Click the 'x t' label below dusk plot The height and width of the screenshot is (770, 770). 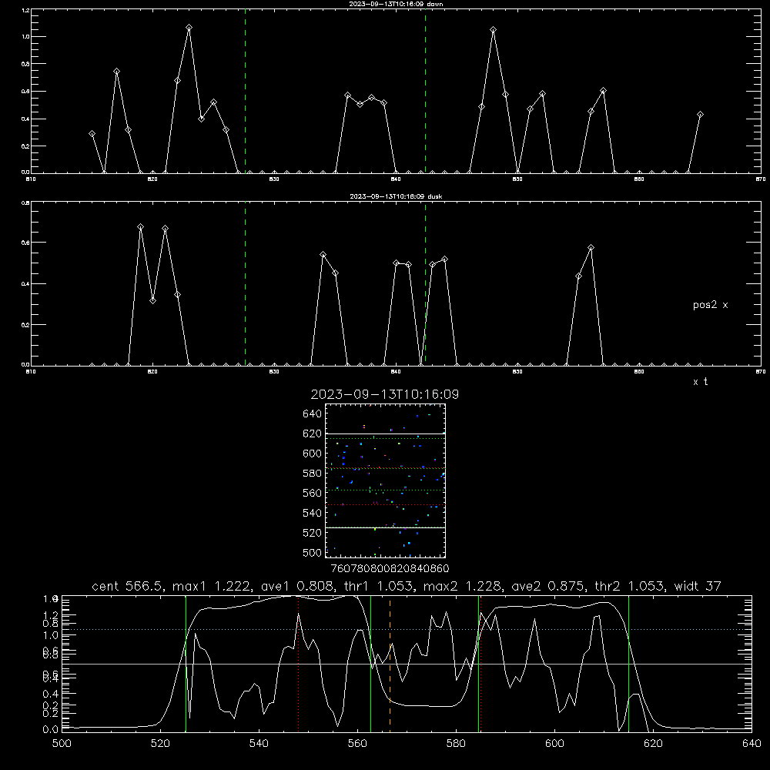click(700, 382)
